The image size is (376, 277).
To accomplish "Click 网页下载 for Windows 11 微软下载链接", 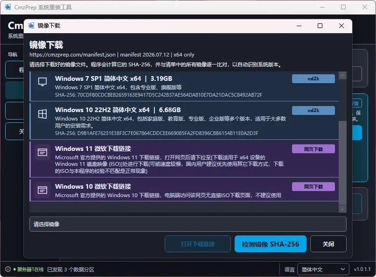I will [x=313, y=149].
